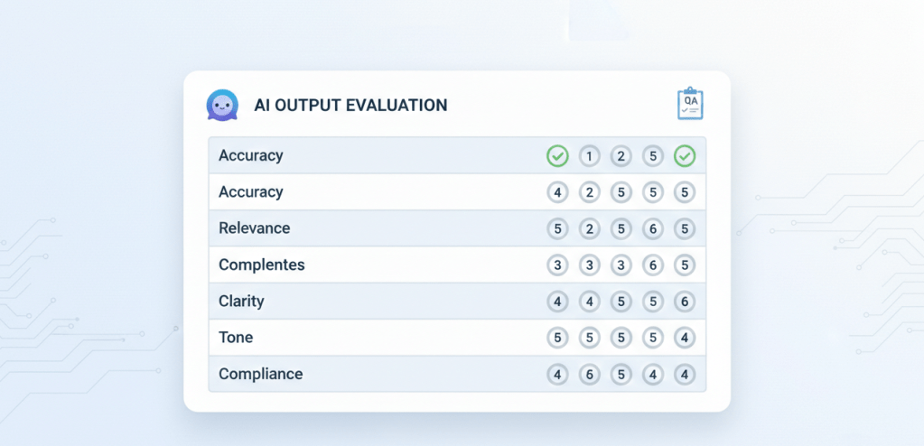
Task: Pick rating 6 in the Clarity row
Action: 685,302
